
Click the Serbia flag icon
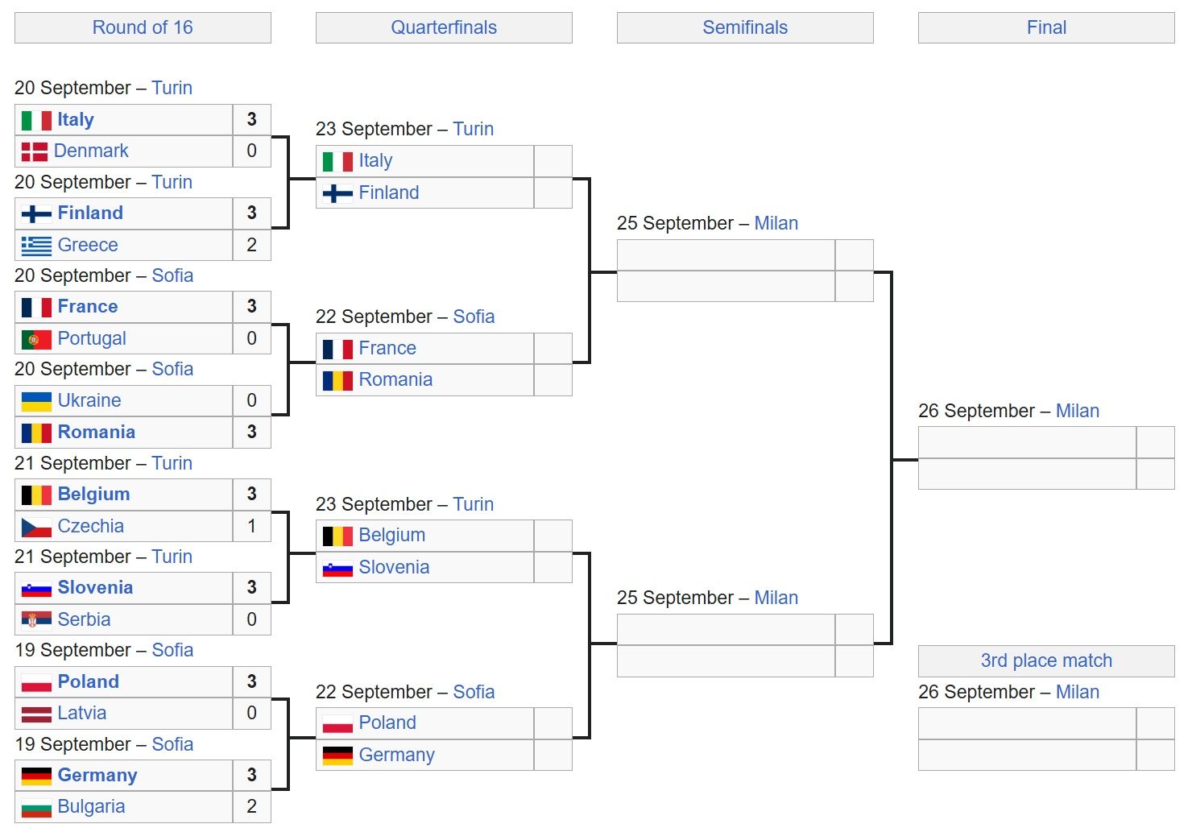pos(36,620)
